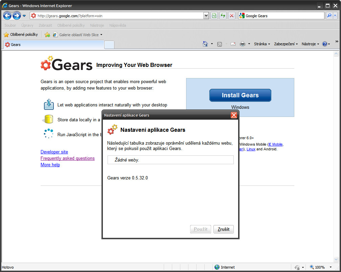Screen dimensions: 341x272
Task: Toggle Compatibility View broken-page icon
Action: [x=214, y=16]
